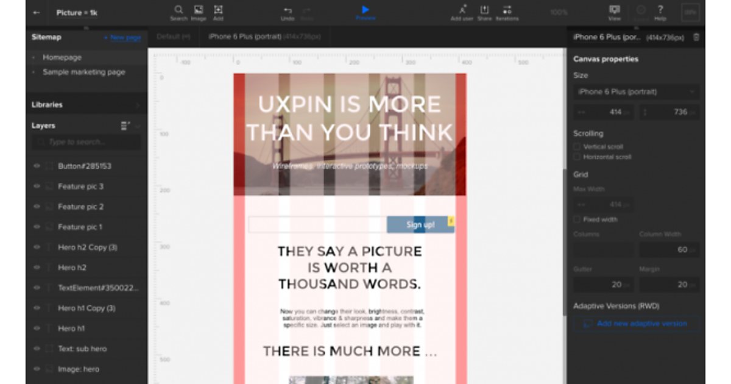Open the Help icon

coord(660,10)
